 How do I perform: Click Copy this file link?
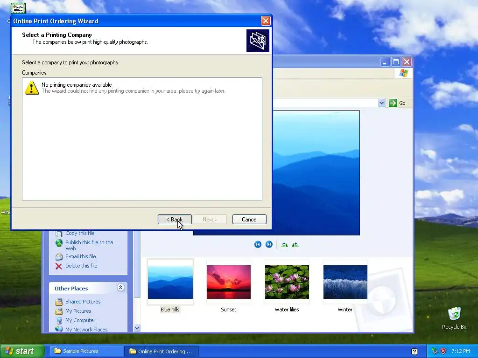80,233
